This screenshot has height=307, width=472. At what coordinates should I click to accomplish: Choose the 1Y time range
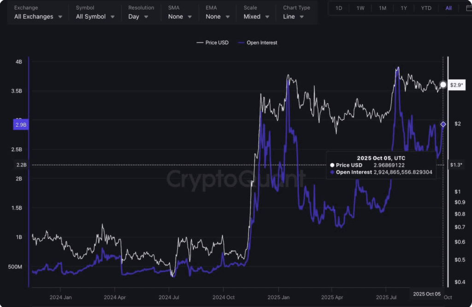(x=404, y=8)
